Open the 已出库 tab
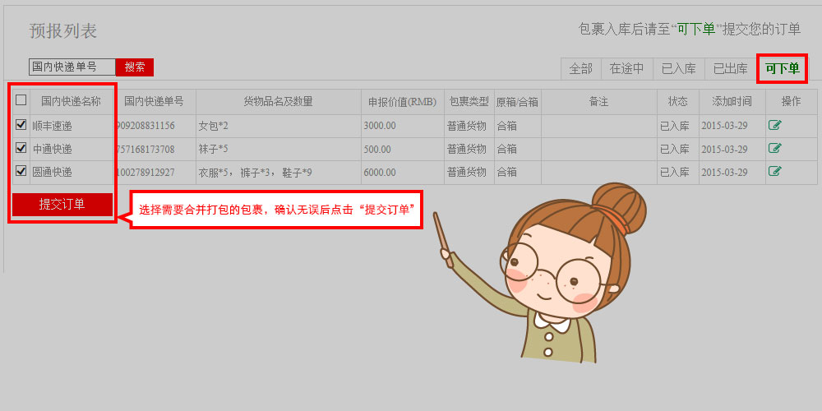822x411 pixels. (730, 68)
